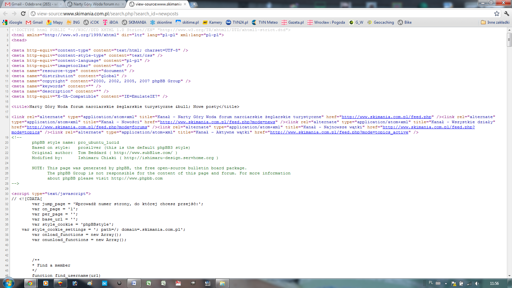
Task: Open the TVN24.pl bookmark
Action: 237,22
